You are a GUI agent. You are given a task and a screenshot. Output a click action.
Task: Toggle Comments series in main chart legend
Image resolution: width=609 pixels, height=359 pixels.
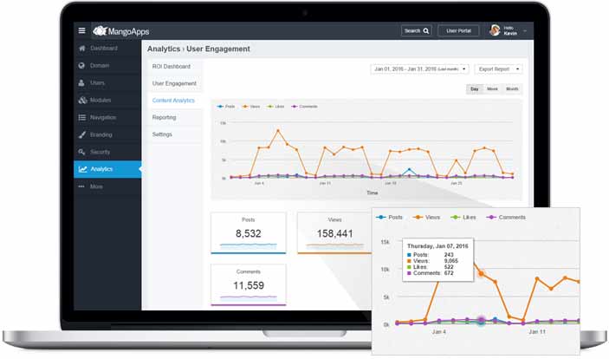click(304, 107)
